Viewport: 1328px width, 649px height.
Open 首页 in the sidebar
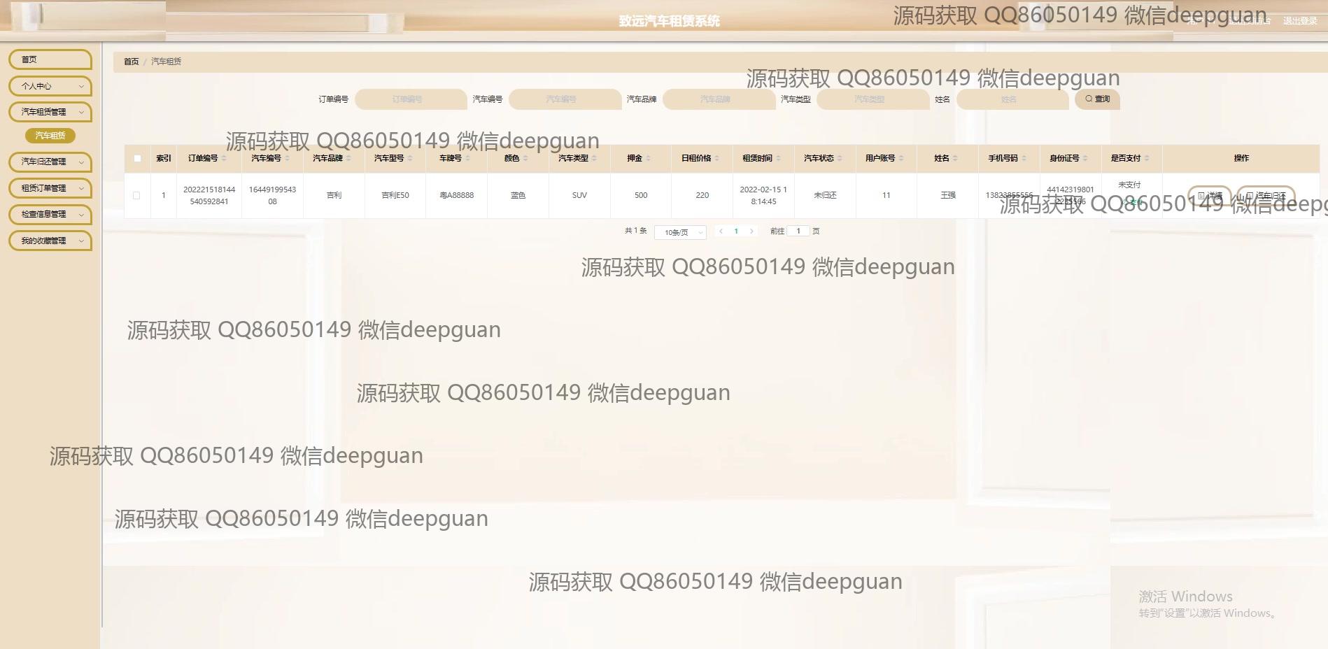(50, 59)
